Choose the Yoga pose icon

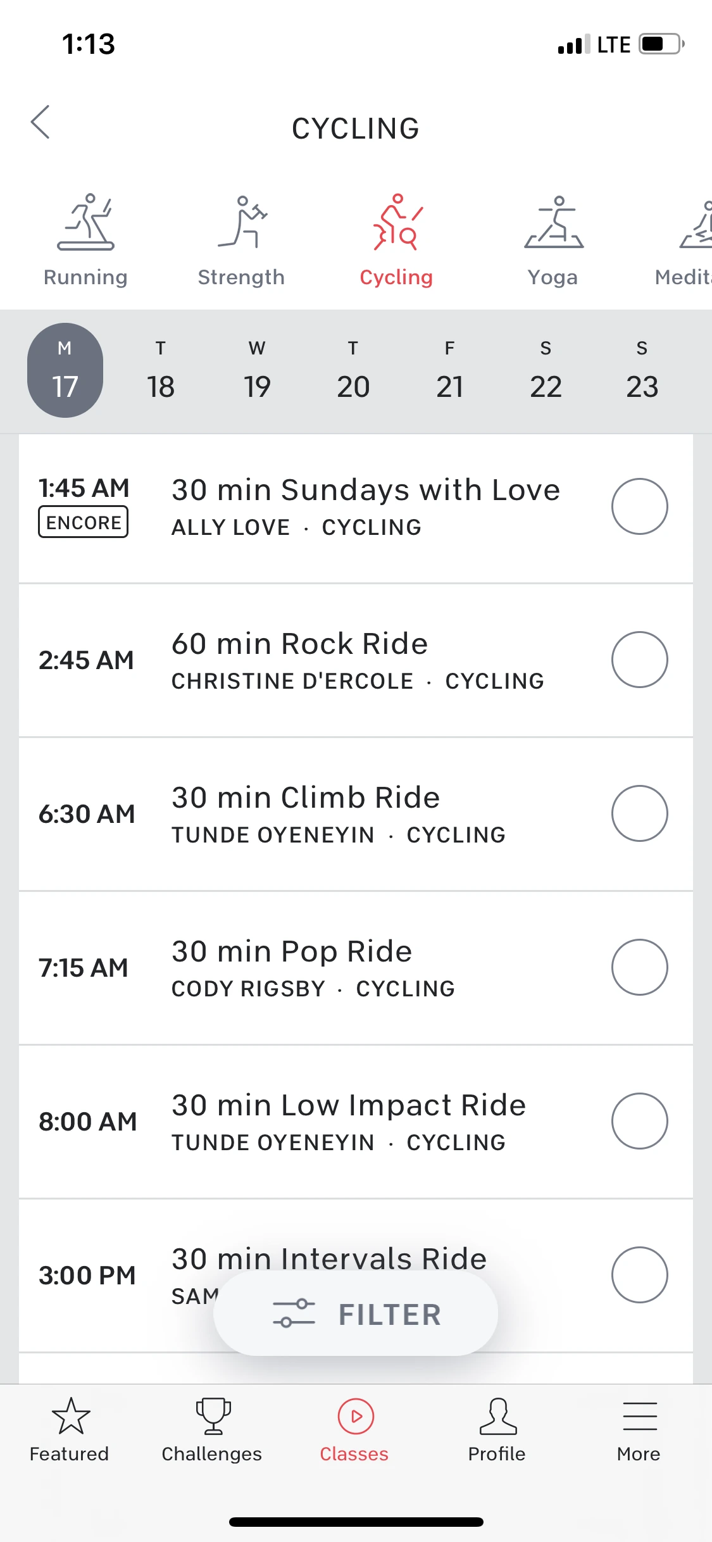[x=553, y=223]
